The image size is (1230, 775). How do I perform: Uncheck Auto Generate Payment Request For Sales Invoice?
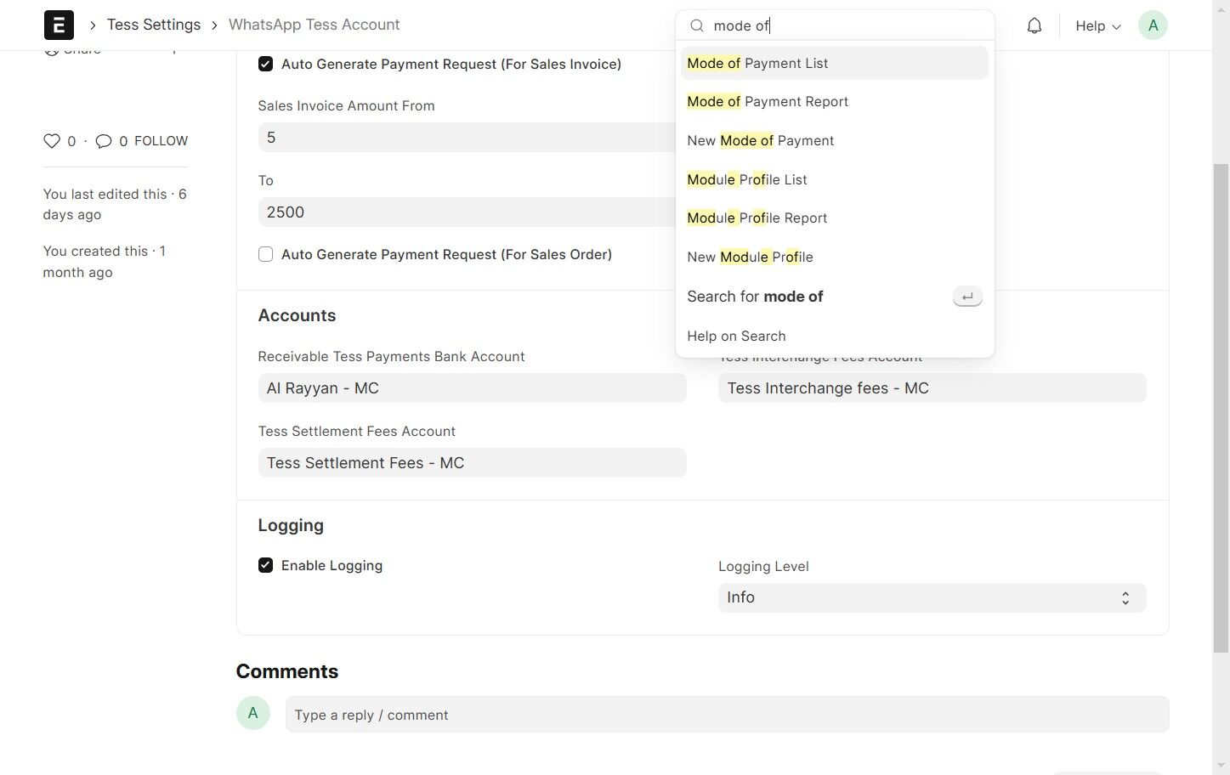[x=265, y=64]
